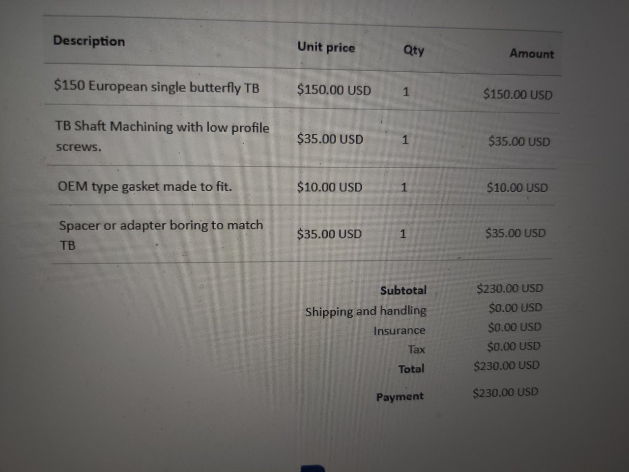629x472 pixels.
Task: Select TB Shaft Machining item description
Action: tap(162, 136)
